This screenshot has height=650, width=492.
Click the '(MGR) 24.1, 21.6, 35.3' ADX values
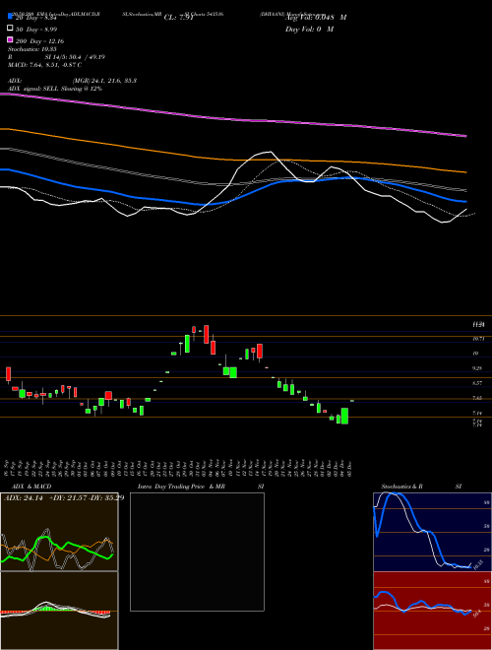click(x=104, y=81)
